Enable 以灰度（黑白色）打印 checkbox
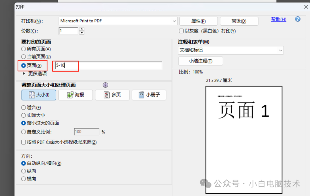 (x=181, y=31)
